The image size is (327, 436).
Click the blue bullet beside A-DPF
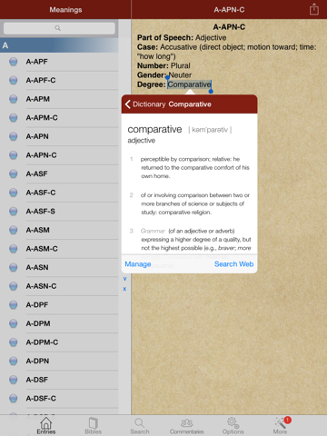pyautogui.click(x=14, y=305)
